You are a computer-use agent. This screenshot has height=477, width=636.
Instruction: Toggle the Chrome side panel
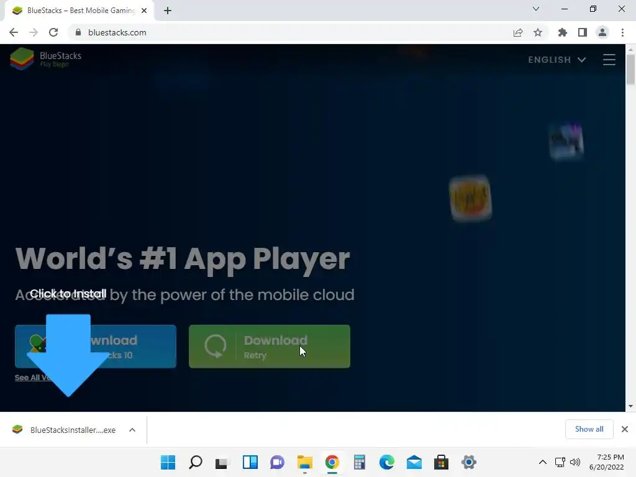point(583,32)
